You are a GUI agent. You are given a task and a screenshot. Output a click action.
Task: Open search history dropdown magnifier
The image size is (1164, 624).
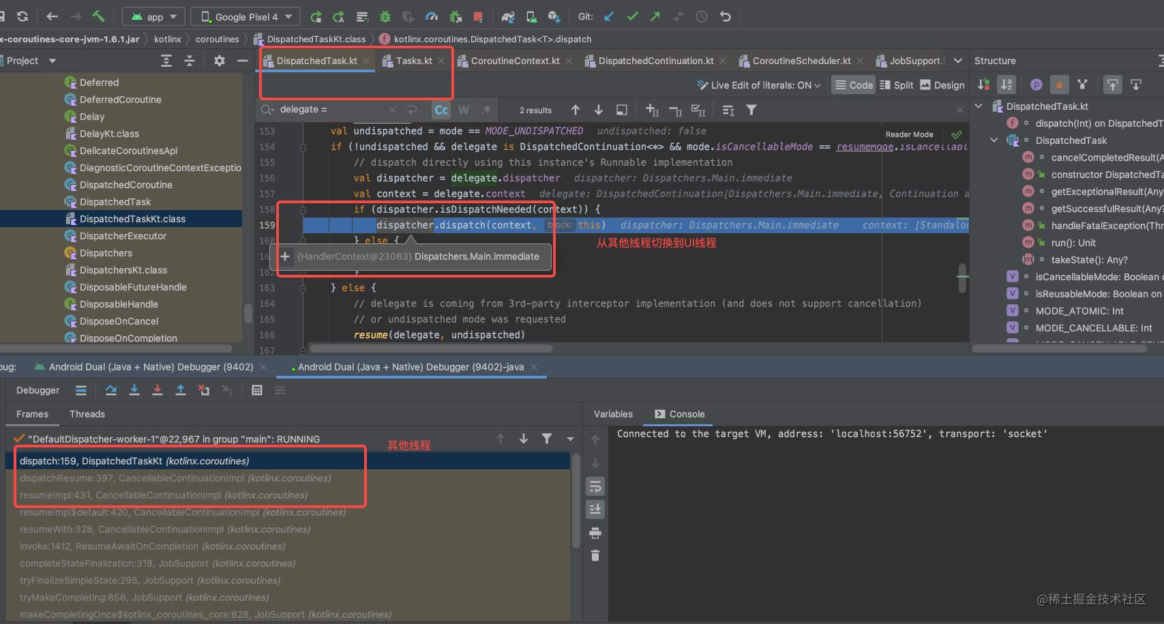(267, 109)
